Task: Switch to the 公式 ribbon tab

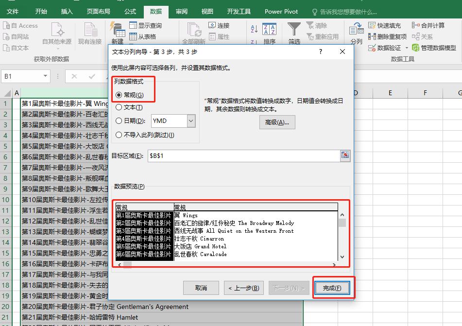Action: pyautogui.click(x=129, y=12)
